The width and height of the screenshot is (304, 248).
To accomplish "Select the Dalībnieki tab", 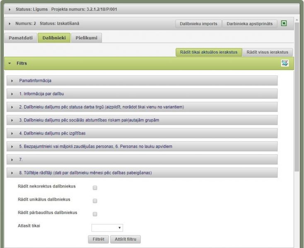I will click(54, 38).
